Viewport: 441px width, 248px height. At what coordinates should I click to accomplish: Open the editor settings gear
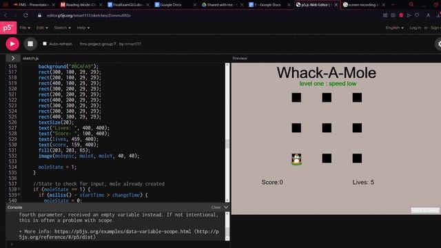click(438, 44)
